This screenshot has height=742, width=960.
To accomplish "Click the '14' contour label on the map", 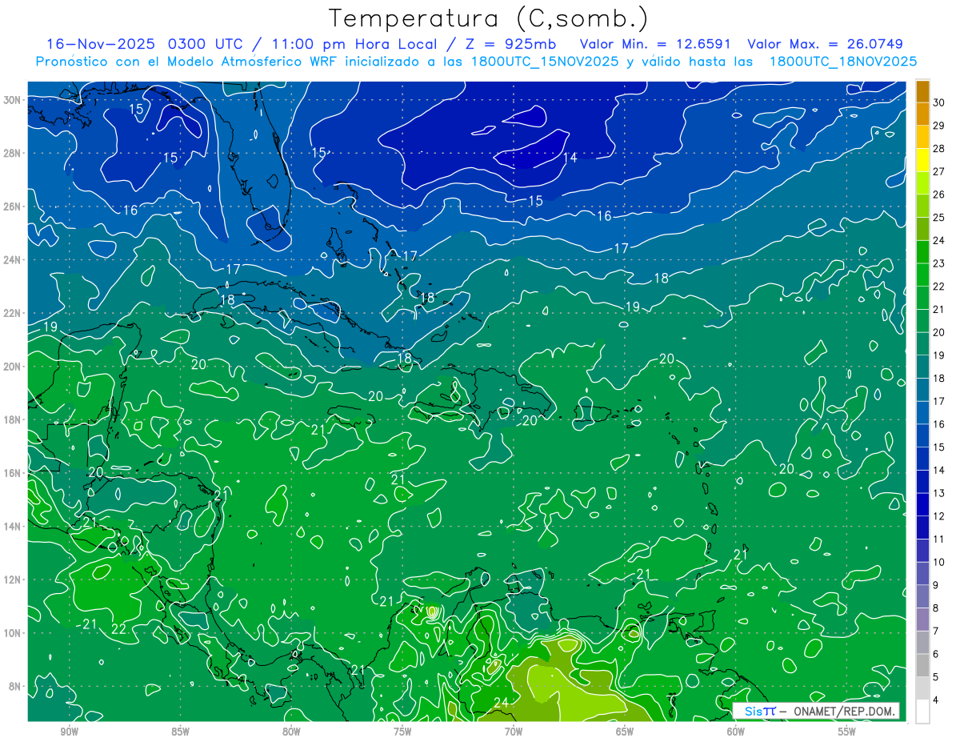I will point(570,158).
